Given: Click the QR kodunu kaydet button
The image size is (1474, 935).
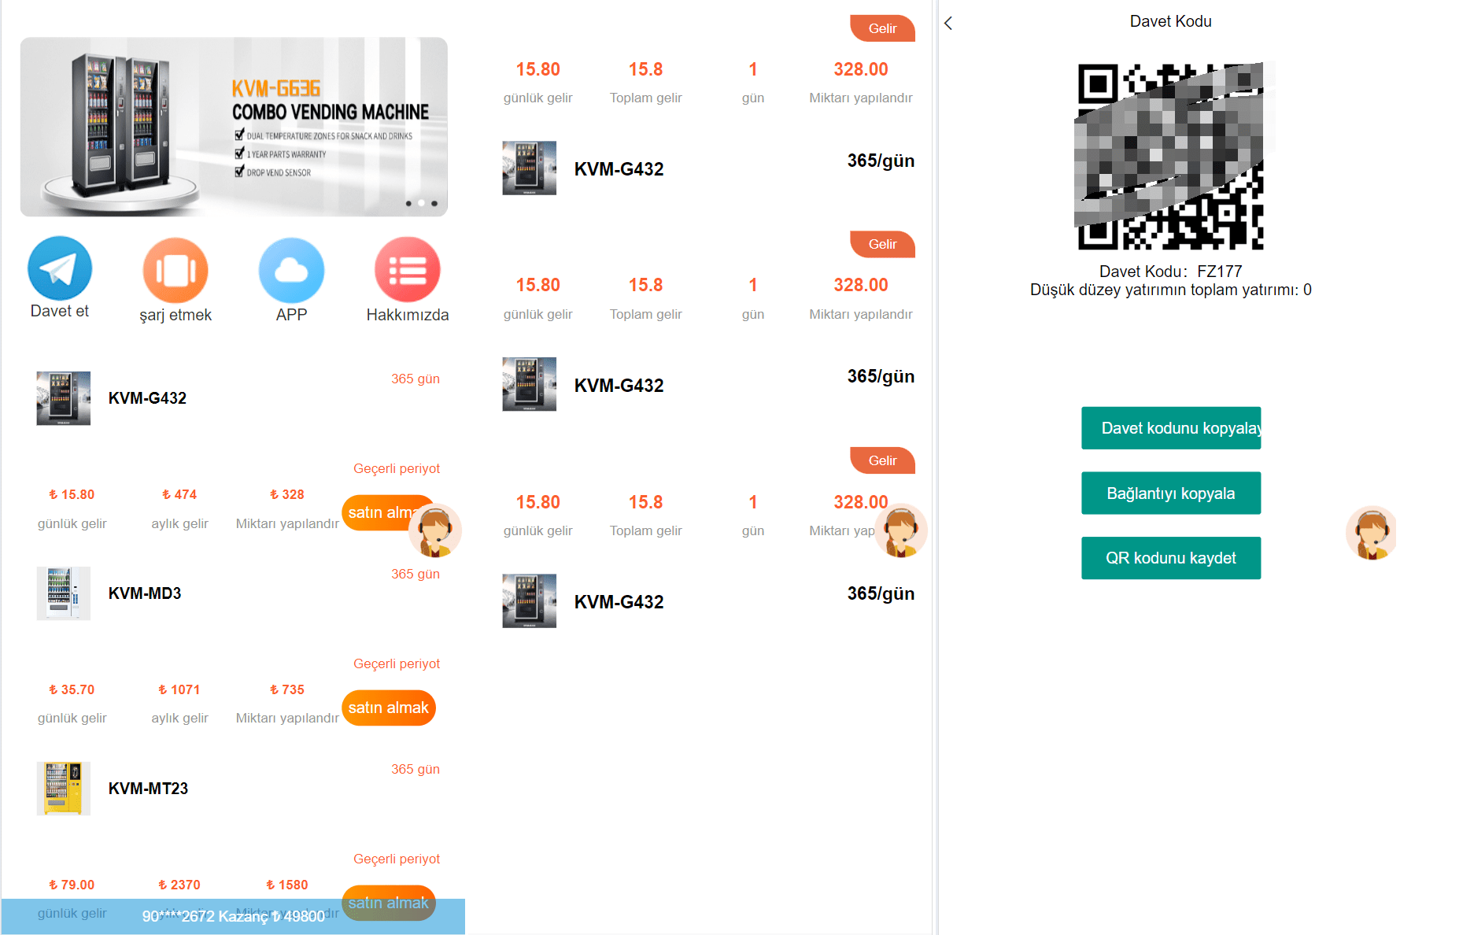Looking at the screenshot, I should 1171,558.
